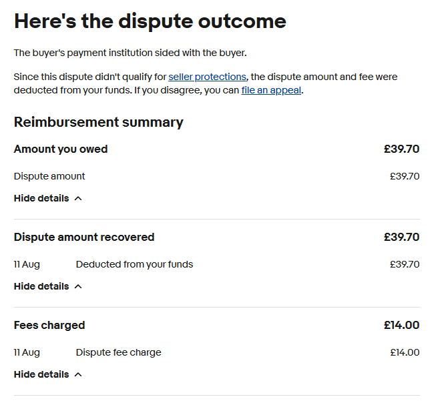Click the chevron icon under Dispute amount recovered
Viewport: 436px width, 405px height.
pos(78,286)
